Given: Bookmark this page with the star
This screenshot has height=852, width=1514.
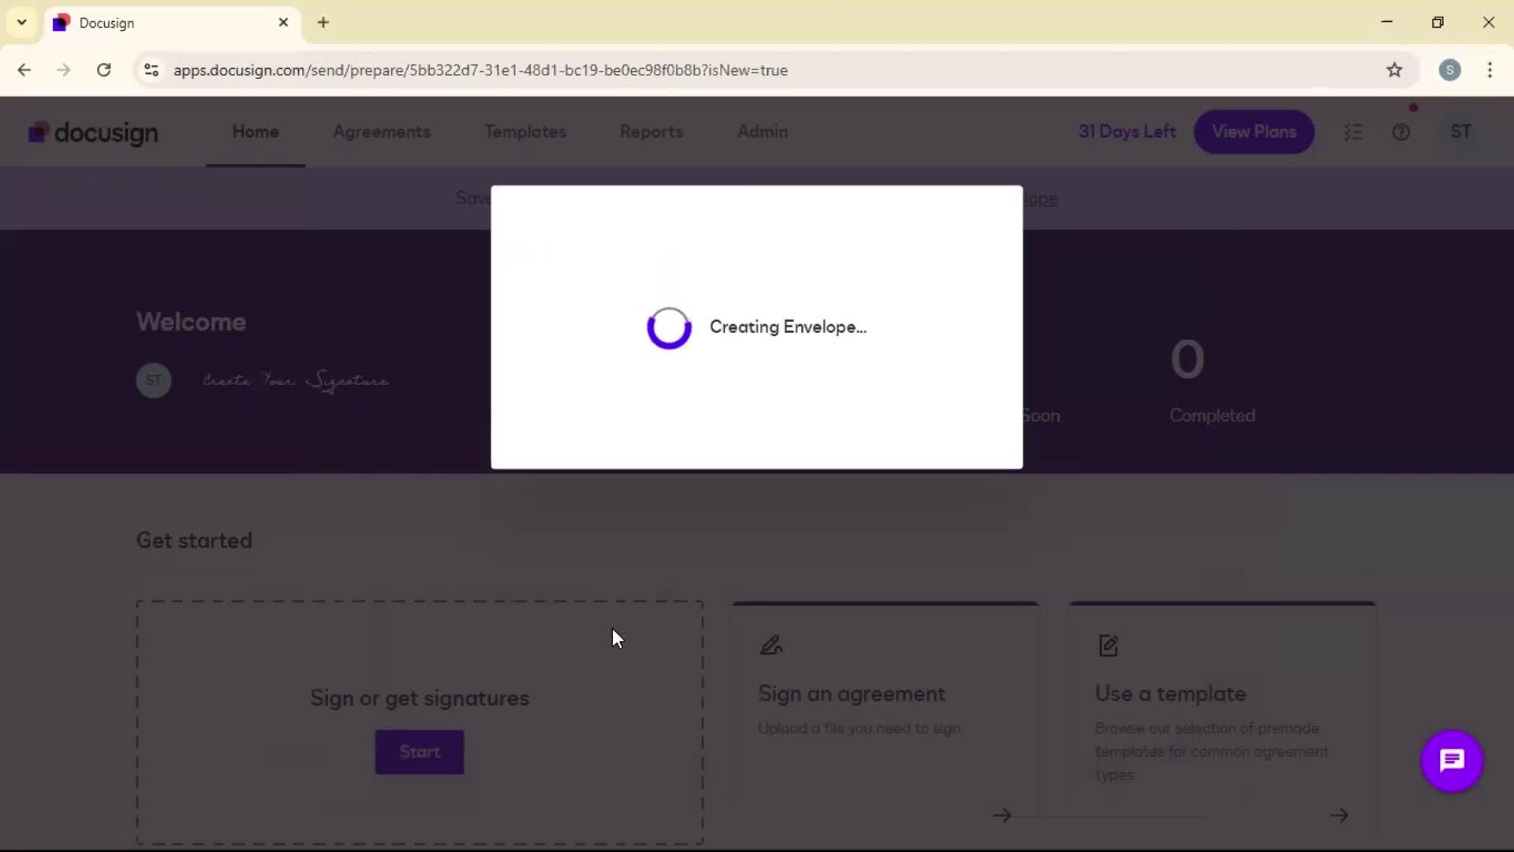Looking at the screenshot, I should point(1394,70).
